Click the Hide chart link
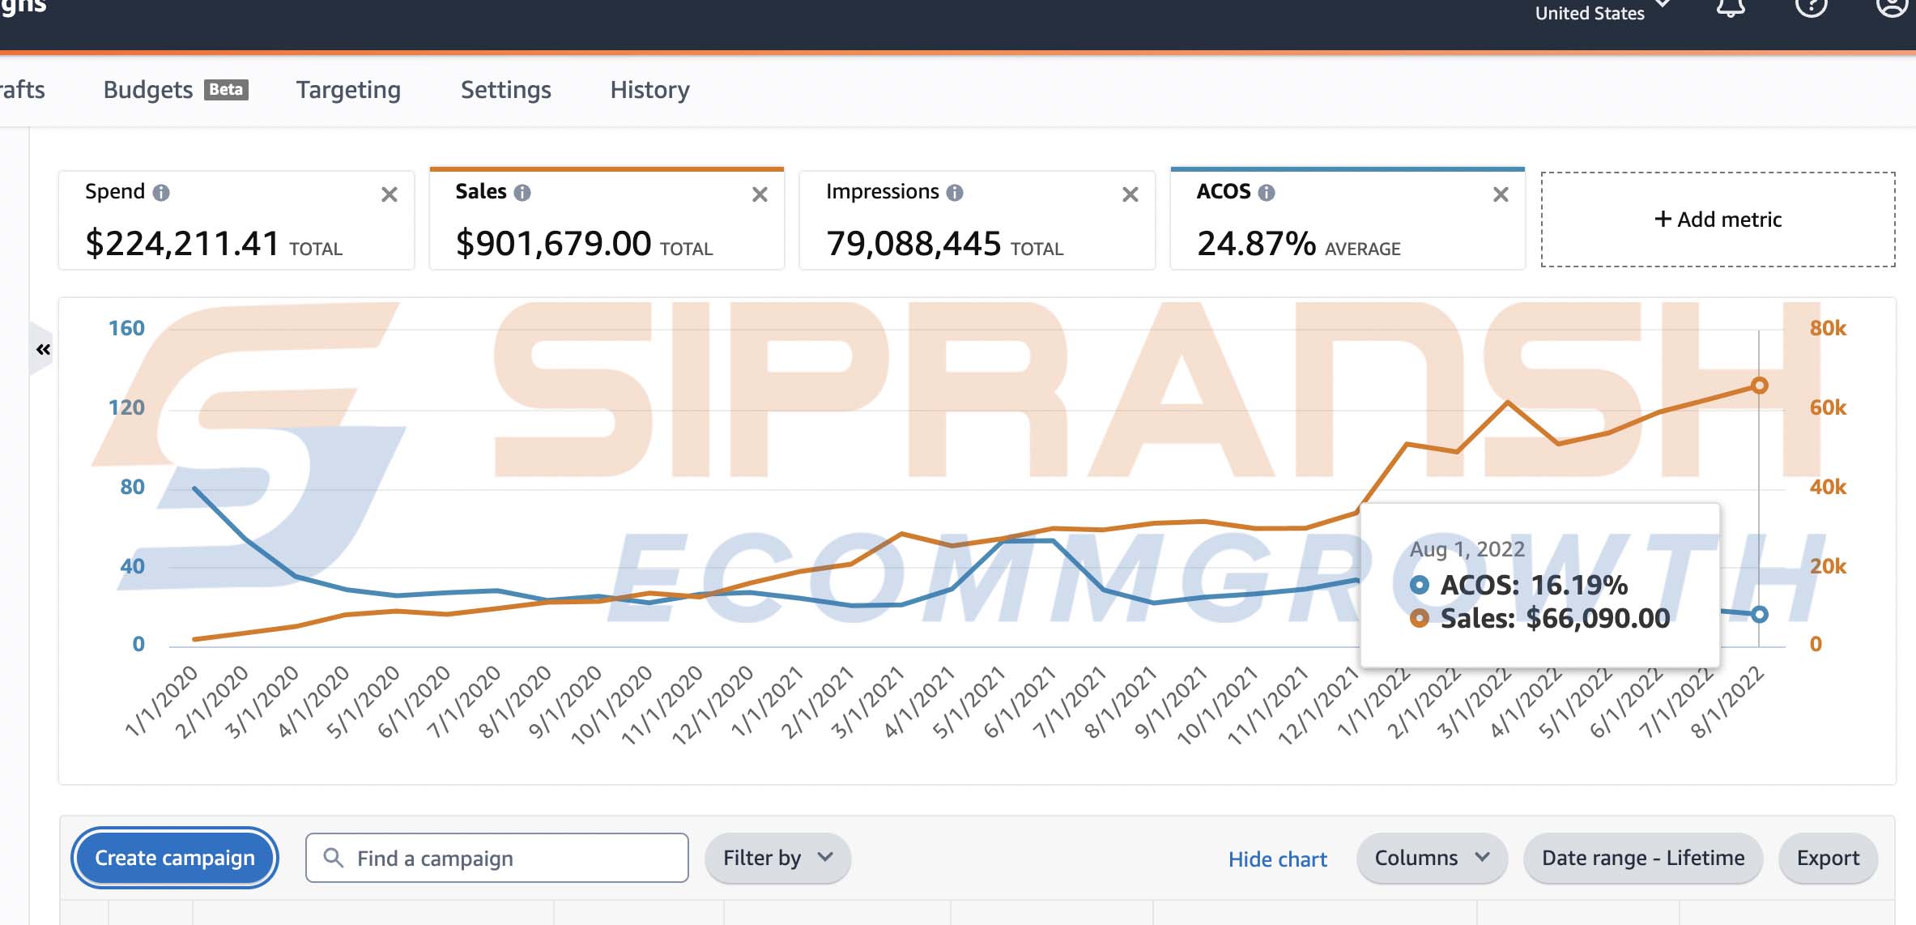1916x925 pixels. [x=1277, y=859]
